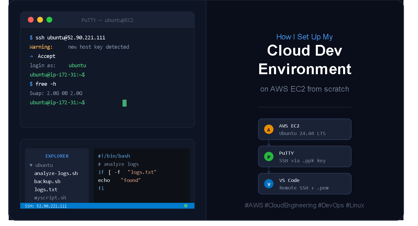Click the '#!/bin/bash' shebang line in editor

pyautogui.click(x=114, y=156)
